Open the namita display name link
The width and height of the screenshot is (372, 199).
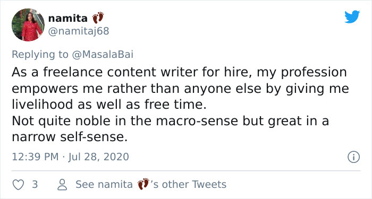tap(68, 19)
